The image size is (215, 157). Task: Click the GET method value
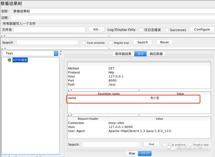point(112,68)
